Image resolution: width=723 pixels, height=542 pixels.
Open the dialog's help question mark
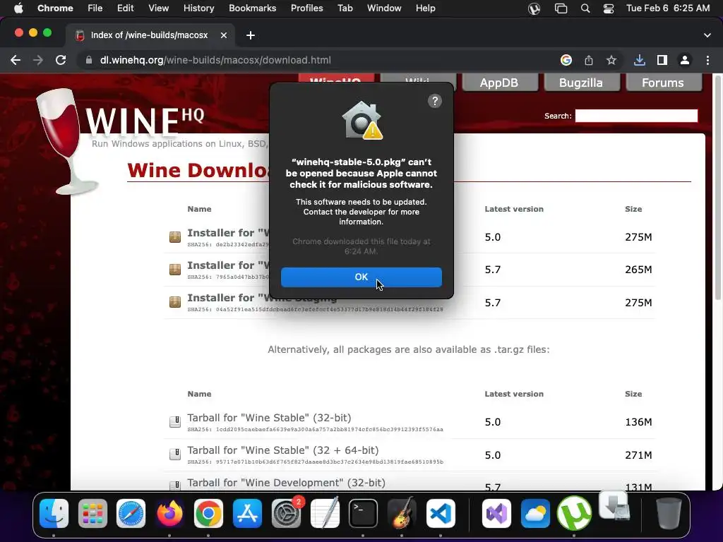pyautogui.click(x=434, y=101)
